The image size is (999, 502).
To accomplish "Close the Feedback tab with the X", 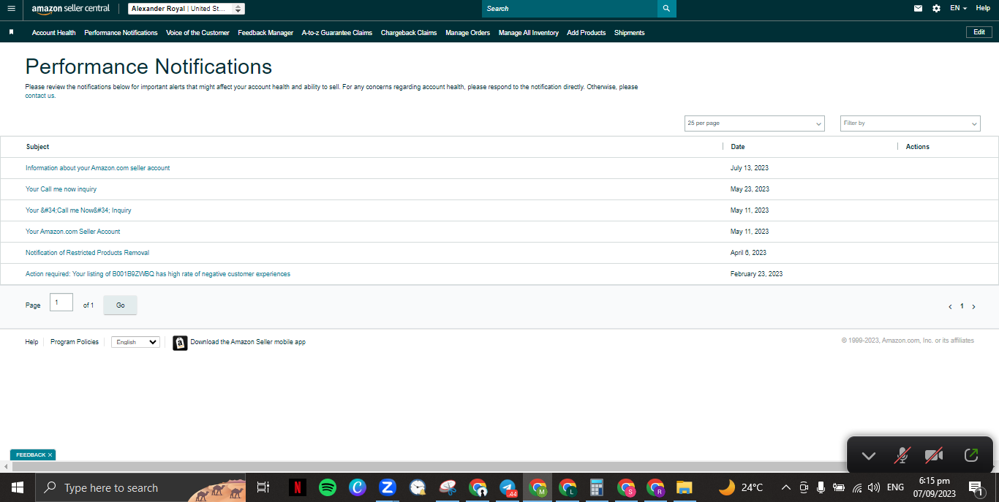I will 50,455.
